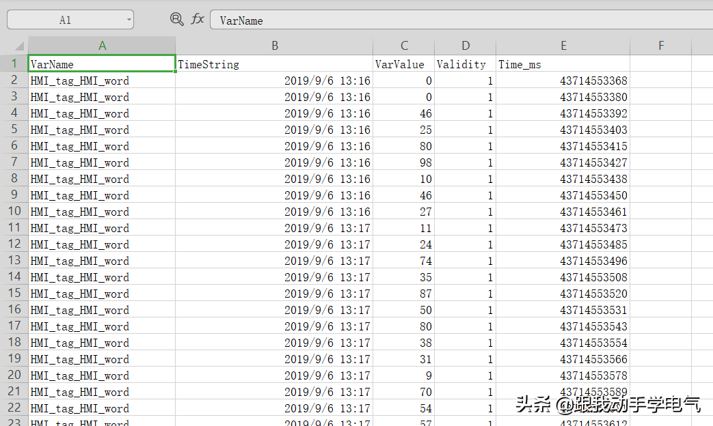Select column C header
The image size is (713, 426).
[404, 46]
